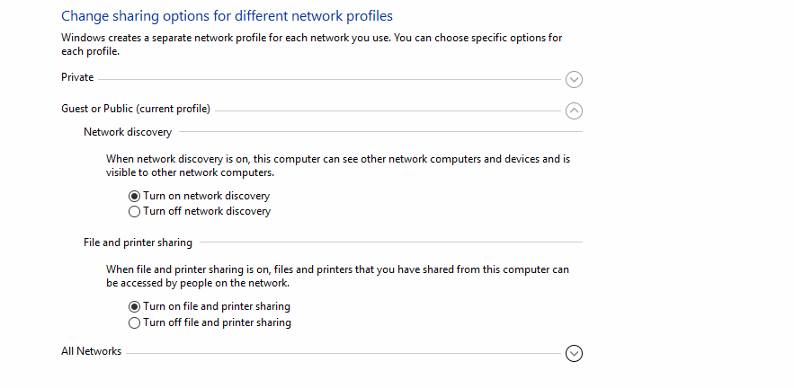Click the 'Turn on network discovery' label text
794x388 pixels.
206,196
